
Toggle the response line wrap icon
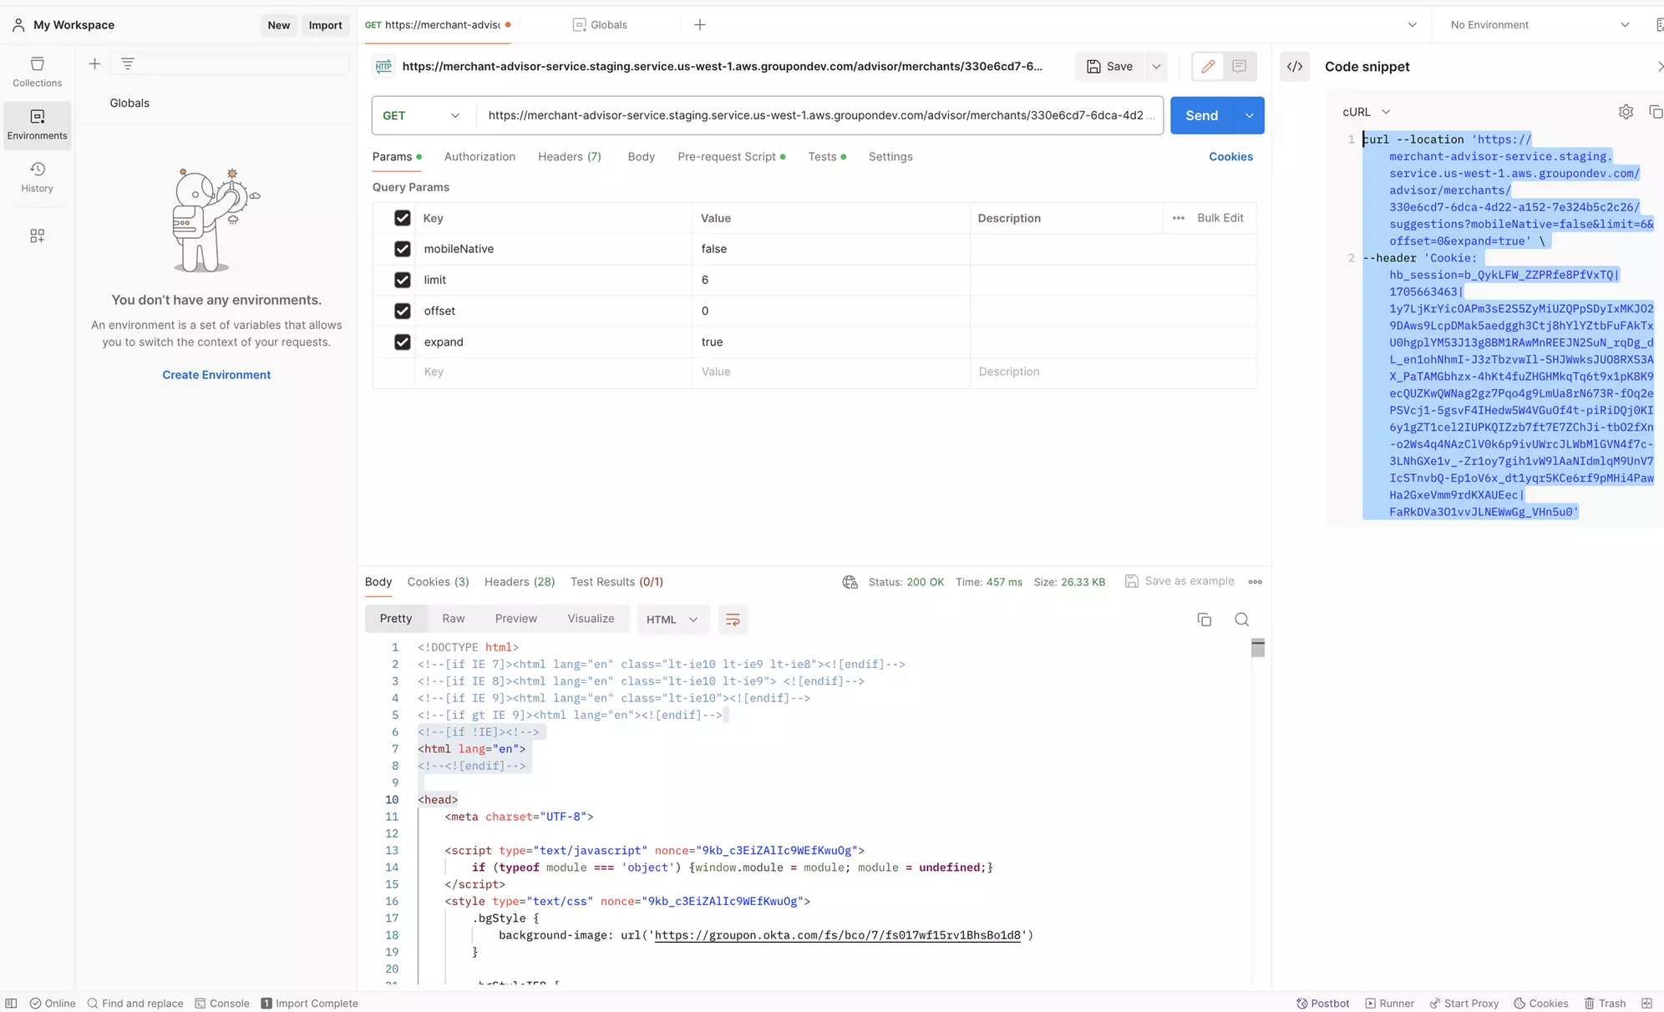(x=733, y=620)
